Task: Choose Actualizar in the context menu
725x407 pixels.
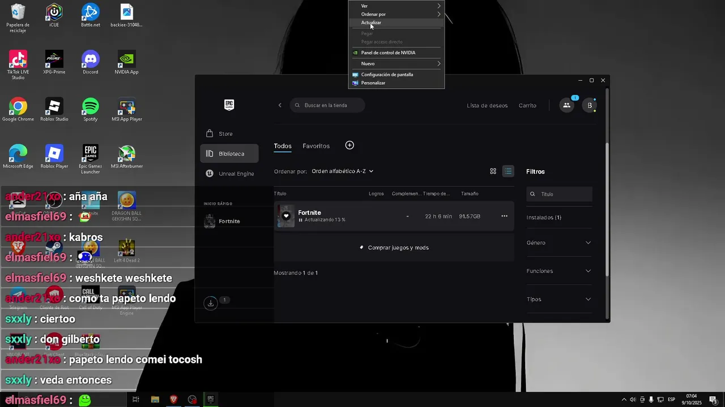Action: click(396, 23)
